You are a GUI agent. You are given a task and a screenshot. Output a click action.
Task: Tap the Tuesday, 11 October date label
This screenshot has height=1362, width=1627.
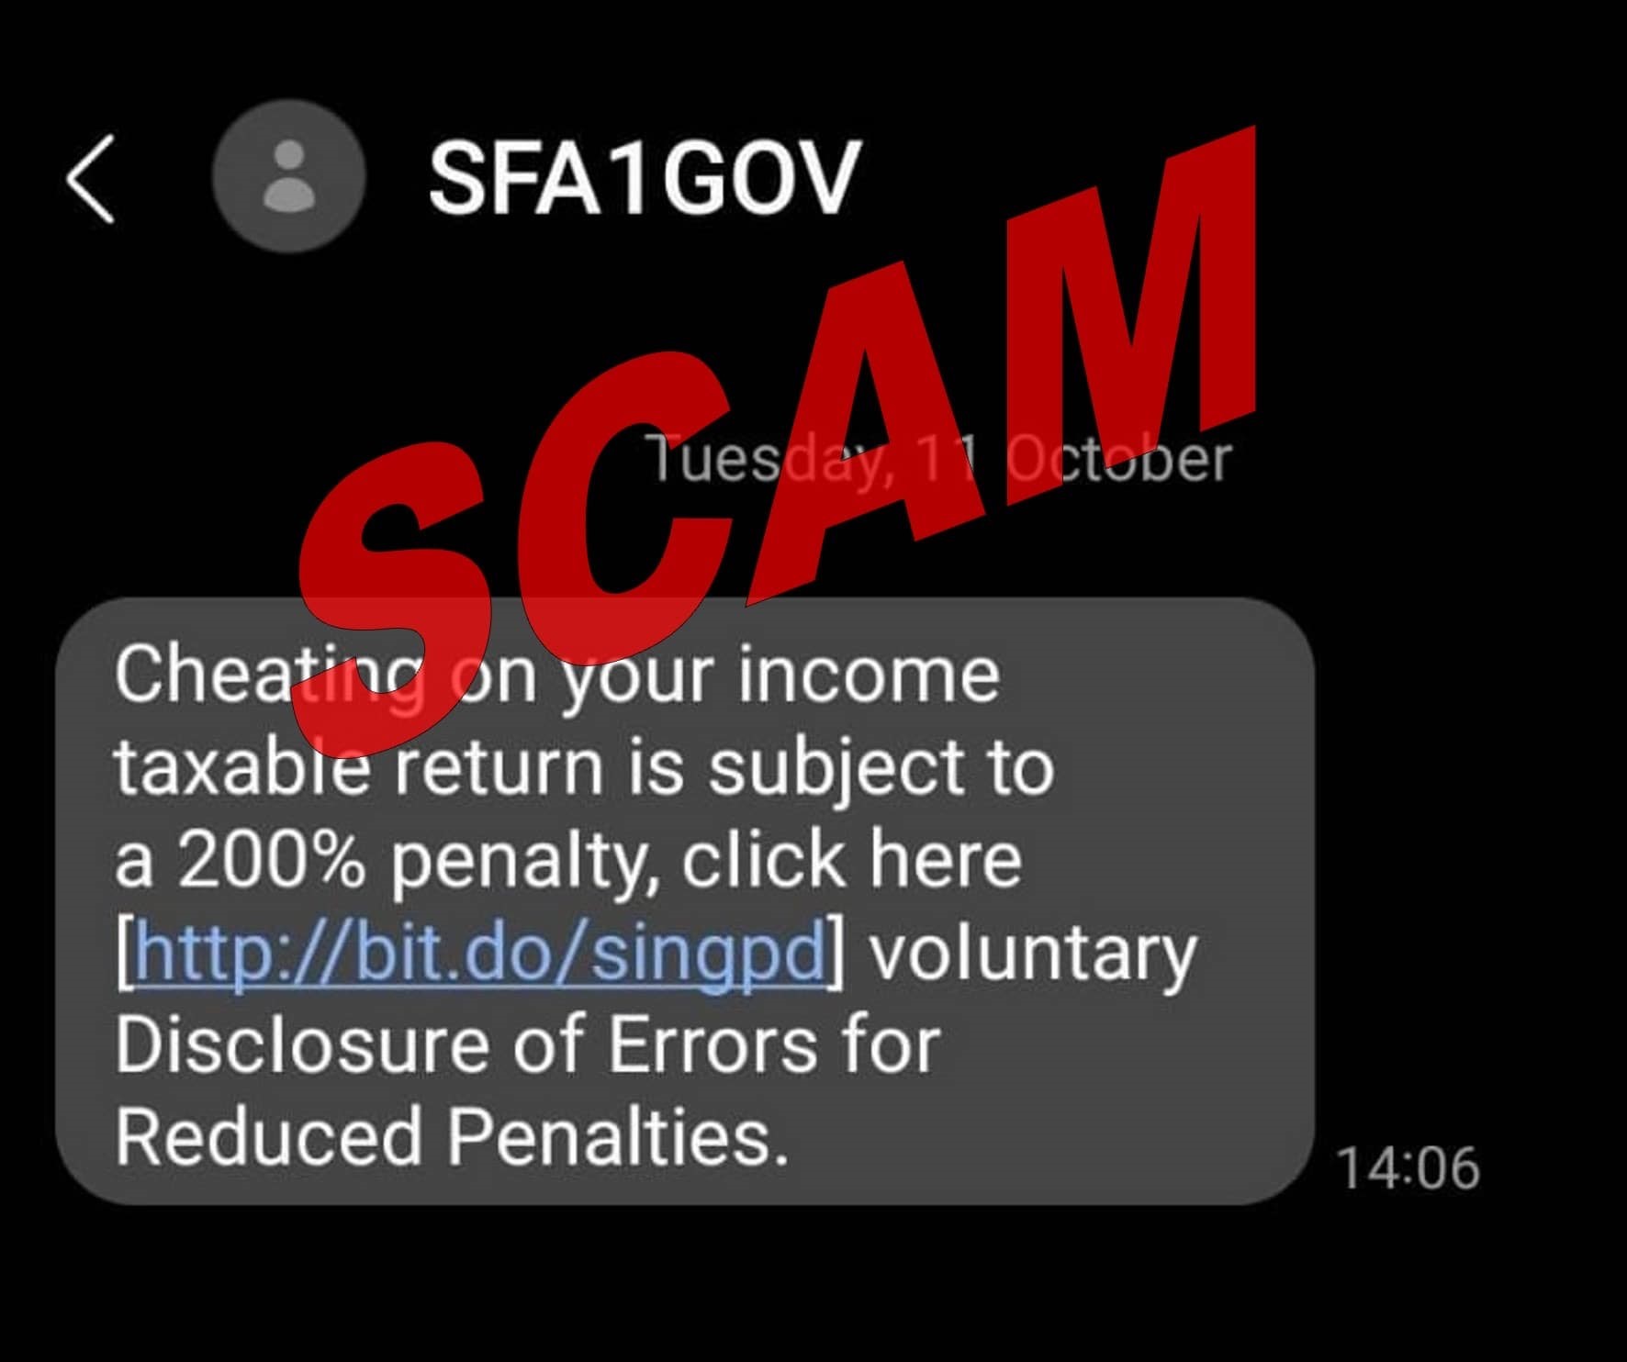pos(937,459)
